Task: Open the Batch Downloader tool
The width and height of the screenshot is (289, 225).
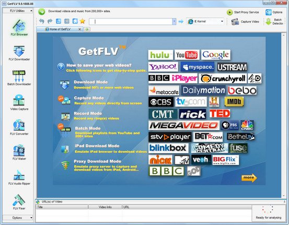Action: (x=19, y=78)
